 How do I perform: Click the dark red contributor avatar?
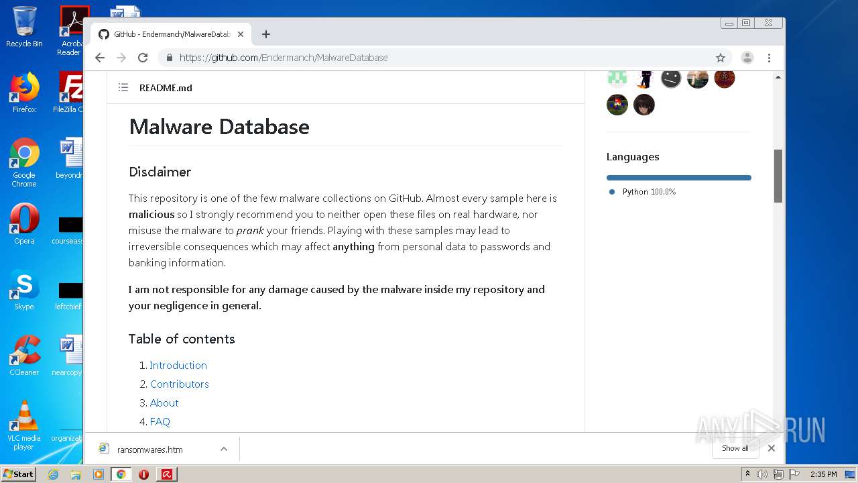point(725,78)
